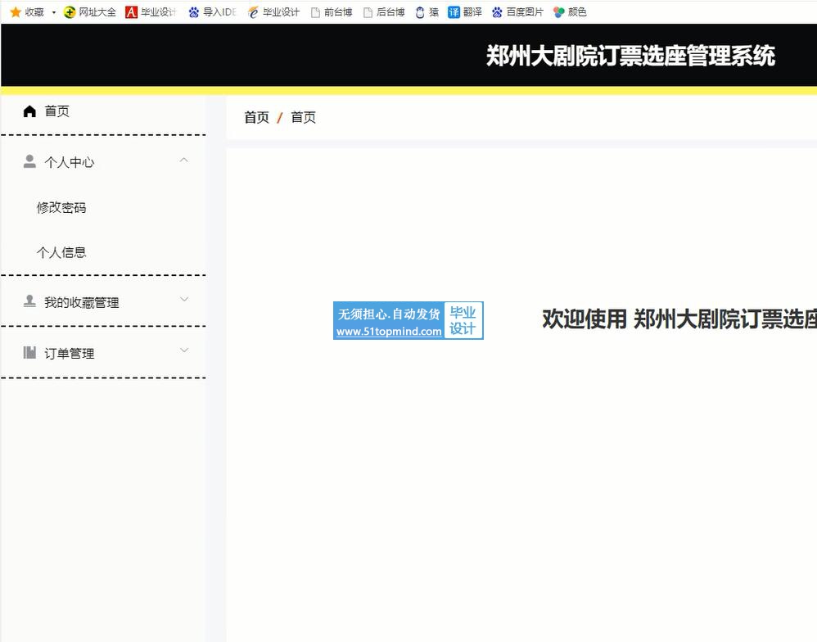Screen dimensions: 817x642
Task: Open 我的收藏管理 menu label
Action: point(82,302)
